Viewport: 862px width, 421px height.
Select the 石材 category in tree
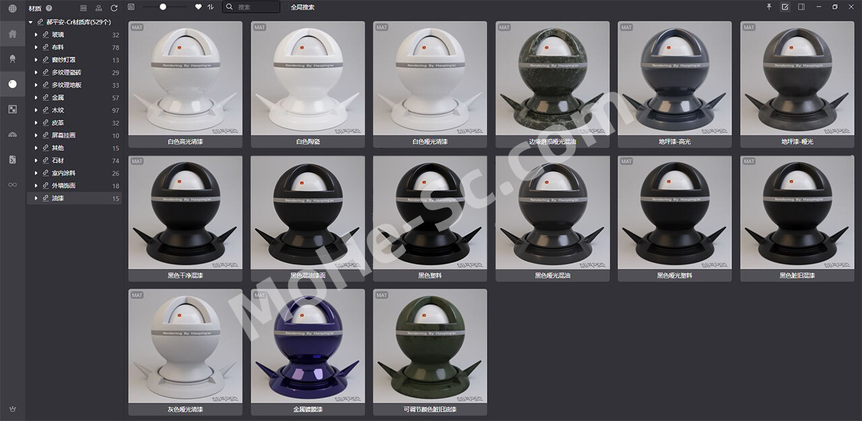click(x=57, y=161)
